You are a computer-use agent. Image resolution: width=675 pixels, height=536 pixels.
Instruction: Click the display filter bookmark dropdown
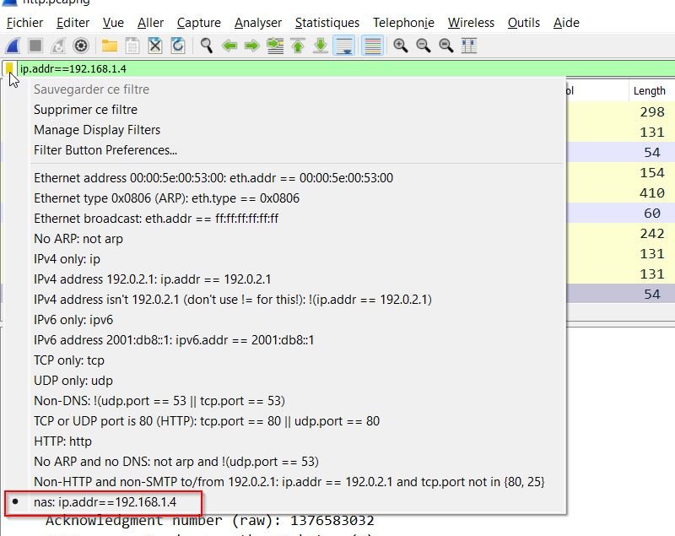tap(9, 69)
